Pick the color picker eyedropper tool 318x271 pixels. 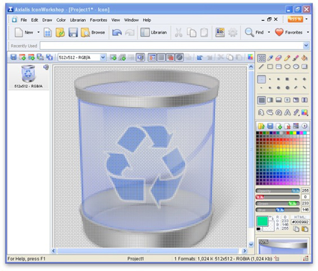point(270,58)
